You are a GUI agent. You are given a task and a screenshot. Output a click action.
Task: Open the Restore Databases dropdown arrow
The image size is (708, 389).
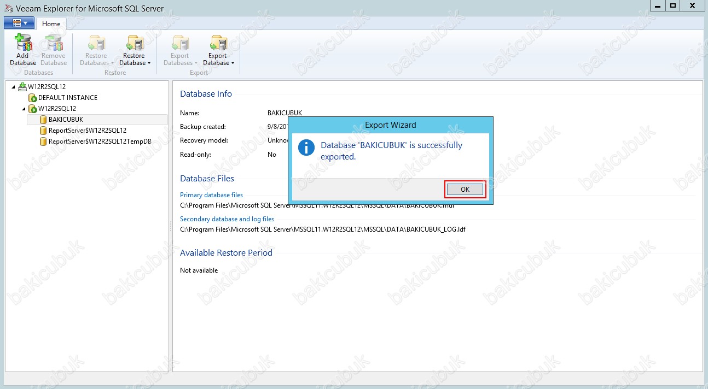[112, 63]
